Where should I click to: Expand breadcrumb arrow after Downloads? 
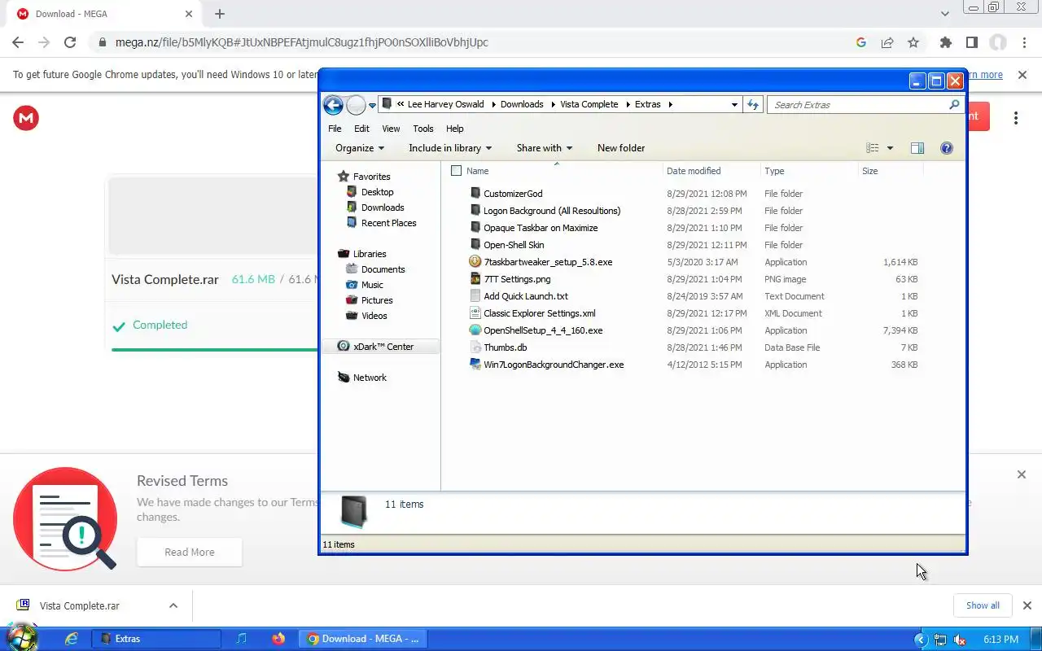(x=552, y=104)
